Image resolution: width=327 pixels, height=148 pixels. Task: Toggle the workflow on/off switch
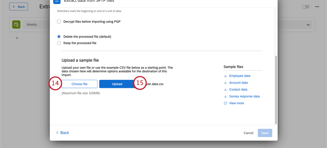tap(306, 7)
